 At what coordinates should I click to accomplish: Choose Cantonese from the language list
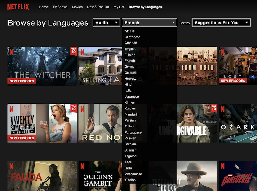point(132,37)
